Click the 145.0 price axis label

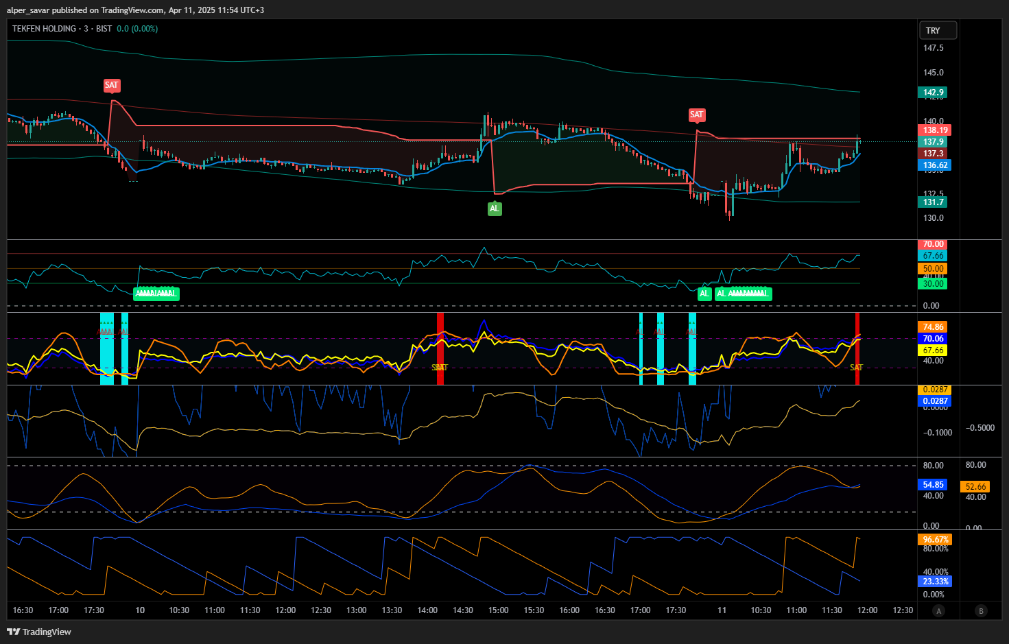933,73
